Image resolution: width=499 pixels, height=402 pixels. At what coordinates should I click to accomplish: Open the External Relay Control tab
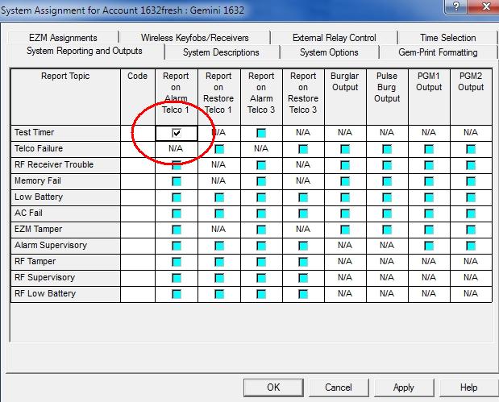[335, 38]
